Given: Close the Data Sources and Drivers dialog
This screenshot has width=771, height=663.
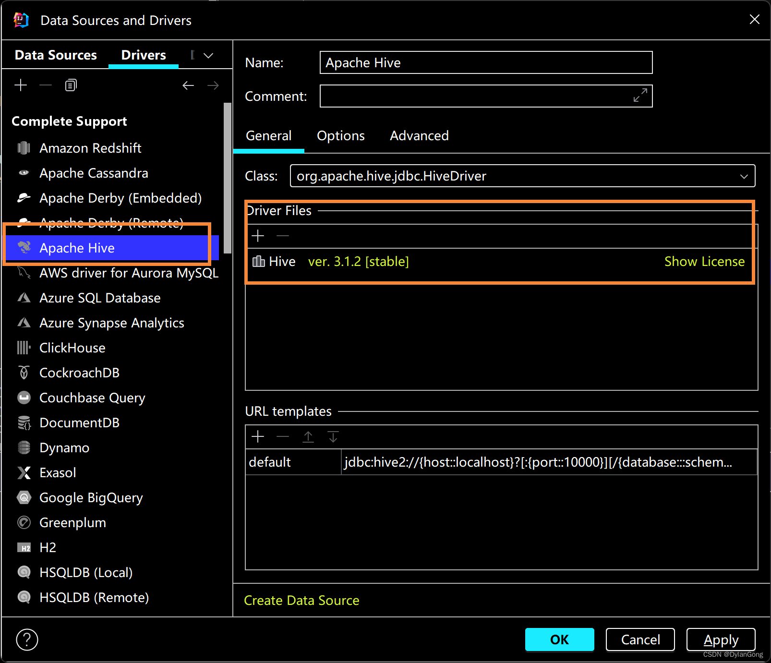Looking at the screenshot, I should (x=755, y=19).
